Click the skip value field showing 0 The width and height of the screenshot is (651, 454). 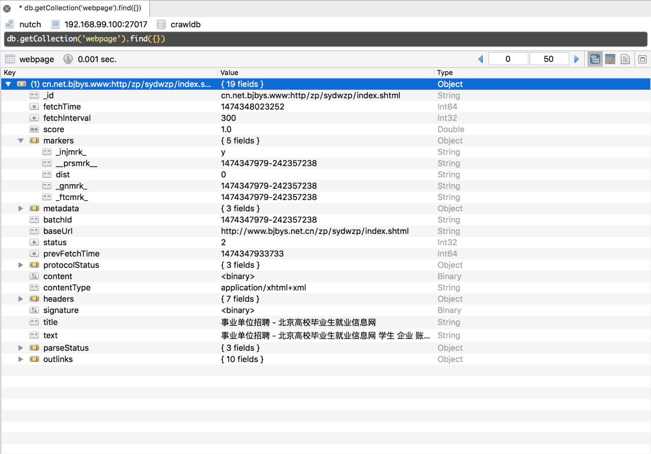coord(508,59)
